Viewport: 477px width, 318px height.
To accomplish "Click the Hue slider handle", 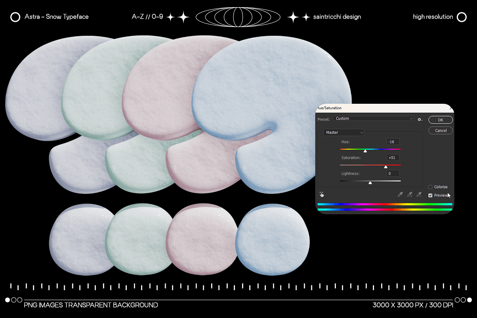I will [365, 151].
